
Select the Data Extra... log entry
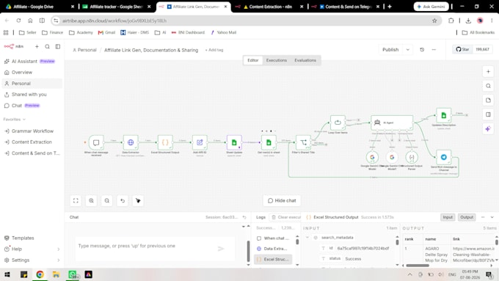[x=273, y=249]
